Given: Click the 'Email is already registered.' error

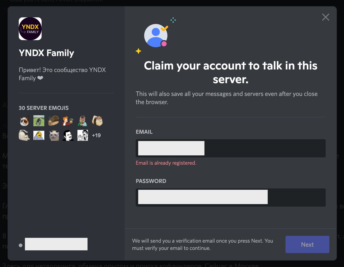Looking at the screenshot, I should coord(166,163).
